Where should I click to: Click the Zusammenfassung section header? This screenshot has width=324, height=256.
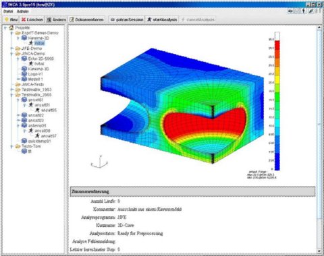click(192, 191)
